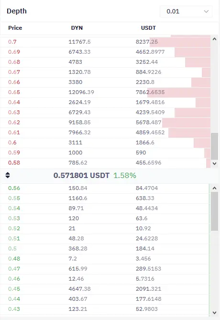
Task: Click the buy orders scrollbar up arrow
Action: pos(214,188)
